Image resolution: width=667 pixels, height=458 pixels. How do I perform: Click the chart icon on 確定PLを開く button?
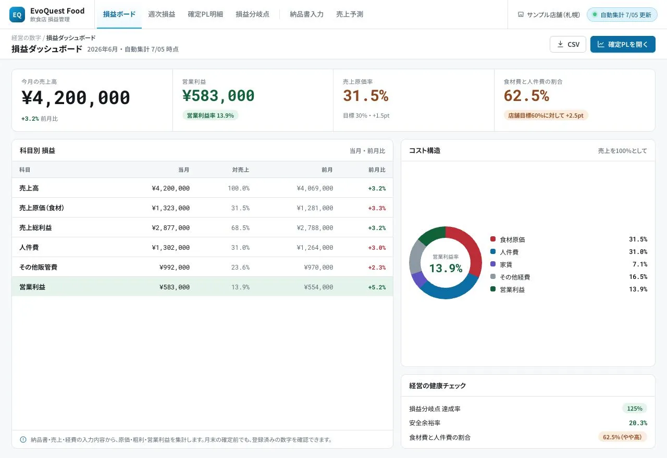coord(601,44)
